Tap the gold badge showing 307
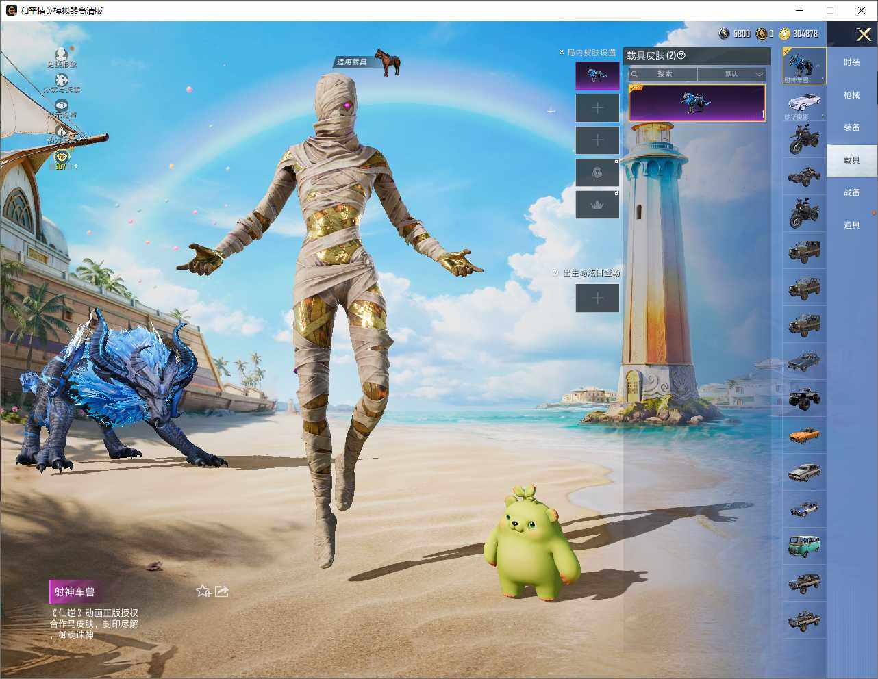 [x=62, y=159]
